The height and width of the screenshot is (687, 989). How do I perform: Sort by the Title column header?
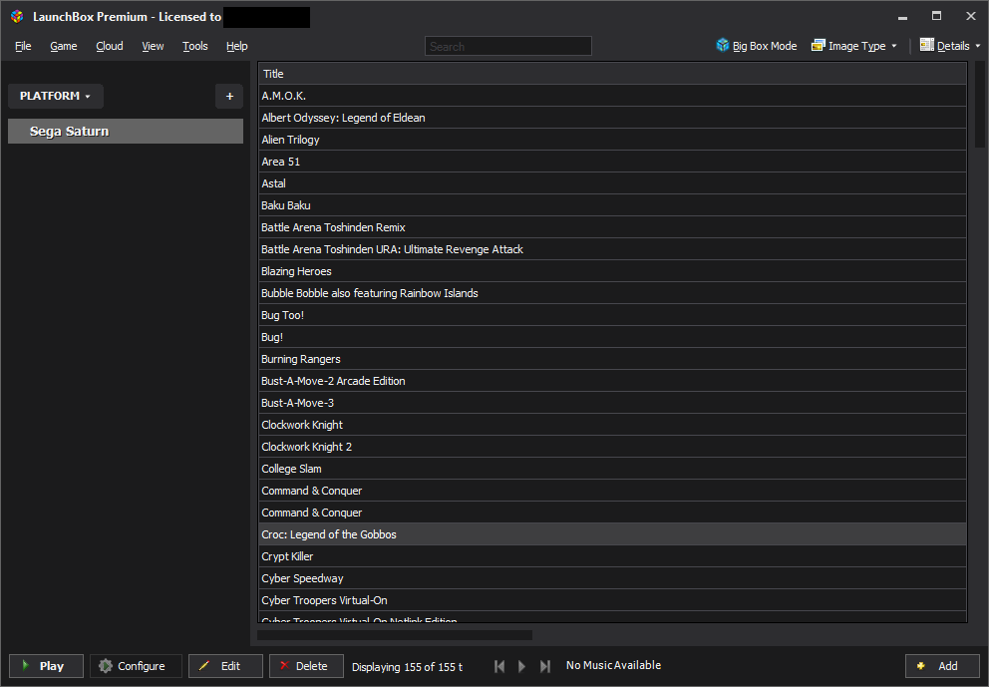(x=612, y=74)
